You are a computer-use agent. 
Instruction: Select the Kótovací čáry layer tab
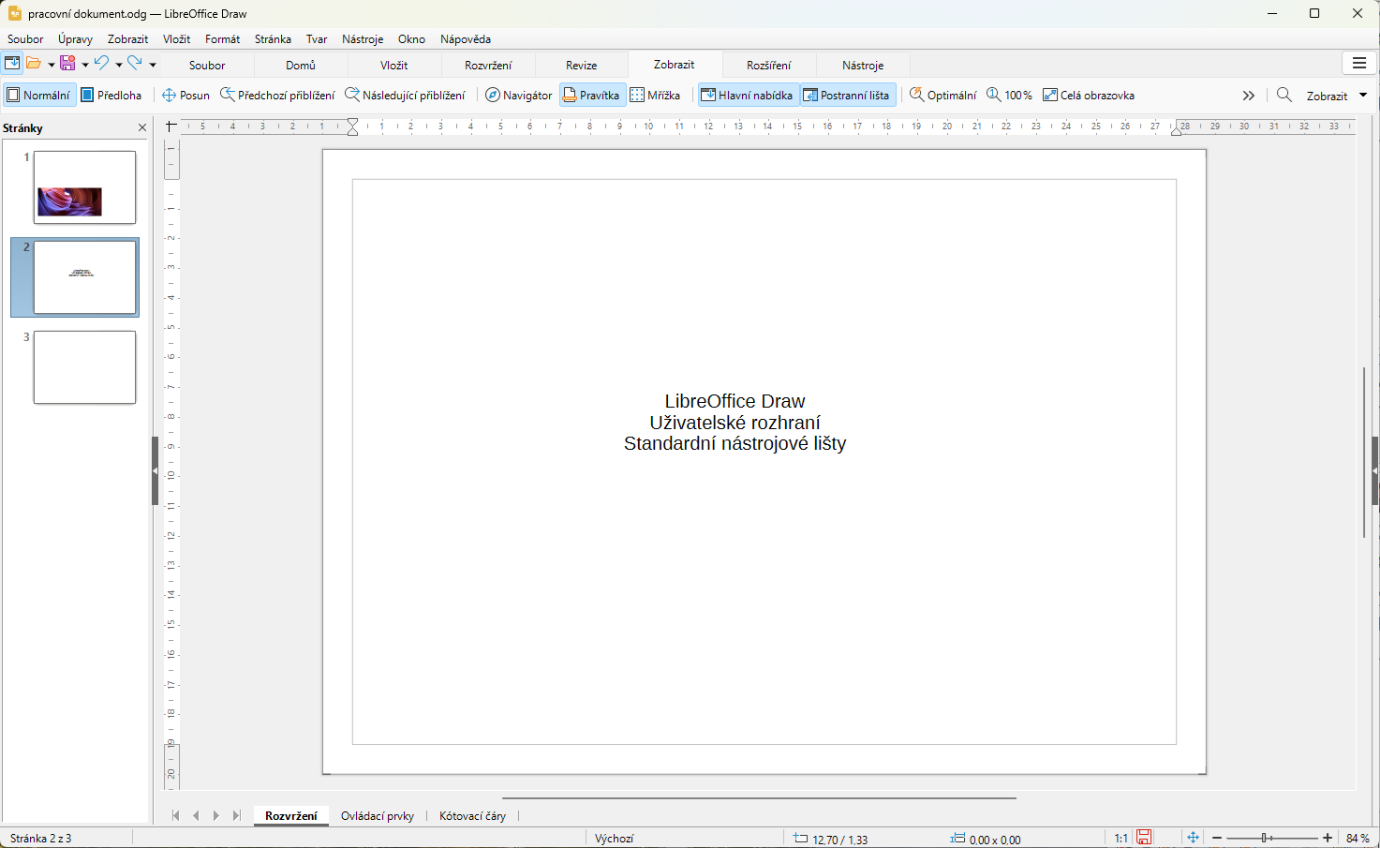coord(472,816)
